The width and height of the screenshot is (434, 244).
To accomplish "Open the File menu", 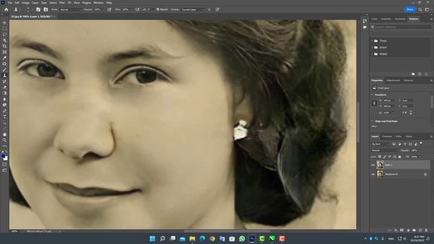I will (x=9, y=3).
